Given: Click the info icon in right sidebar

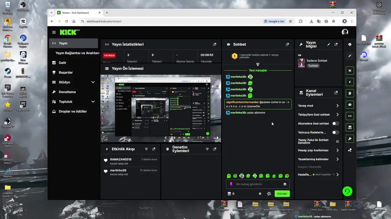Looking at the screenshot, I should 350,44.
